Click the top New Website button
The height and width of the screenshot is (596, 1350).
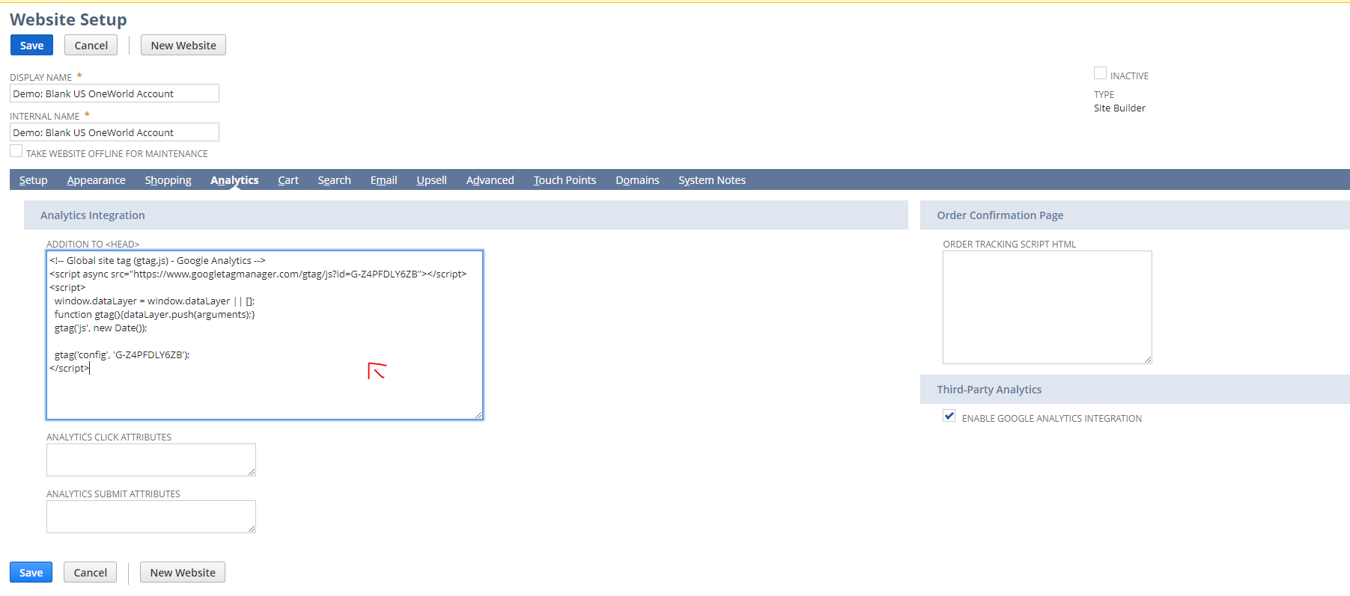[x=183, y=46]
